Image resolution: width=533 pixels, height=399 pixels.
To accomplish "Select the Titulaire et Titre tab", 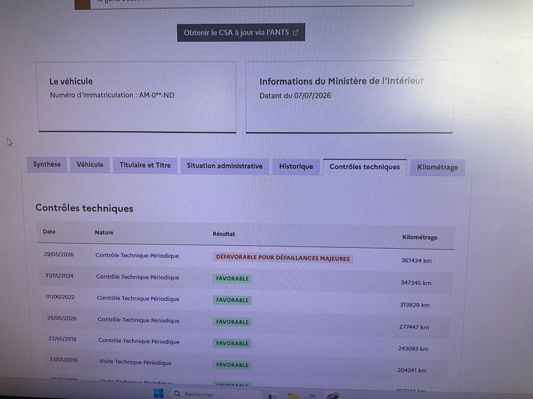I will (x=145, y=165).
